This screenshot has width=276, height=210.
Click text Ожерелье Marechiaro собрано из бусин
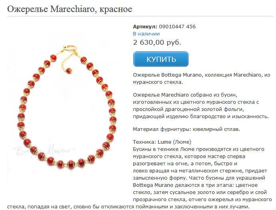click(x=185, y=95)
